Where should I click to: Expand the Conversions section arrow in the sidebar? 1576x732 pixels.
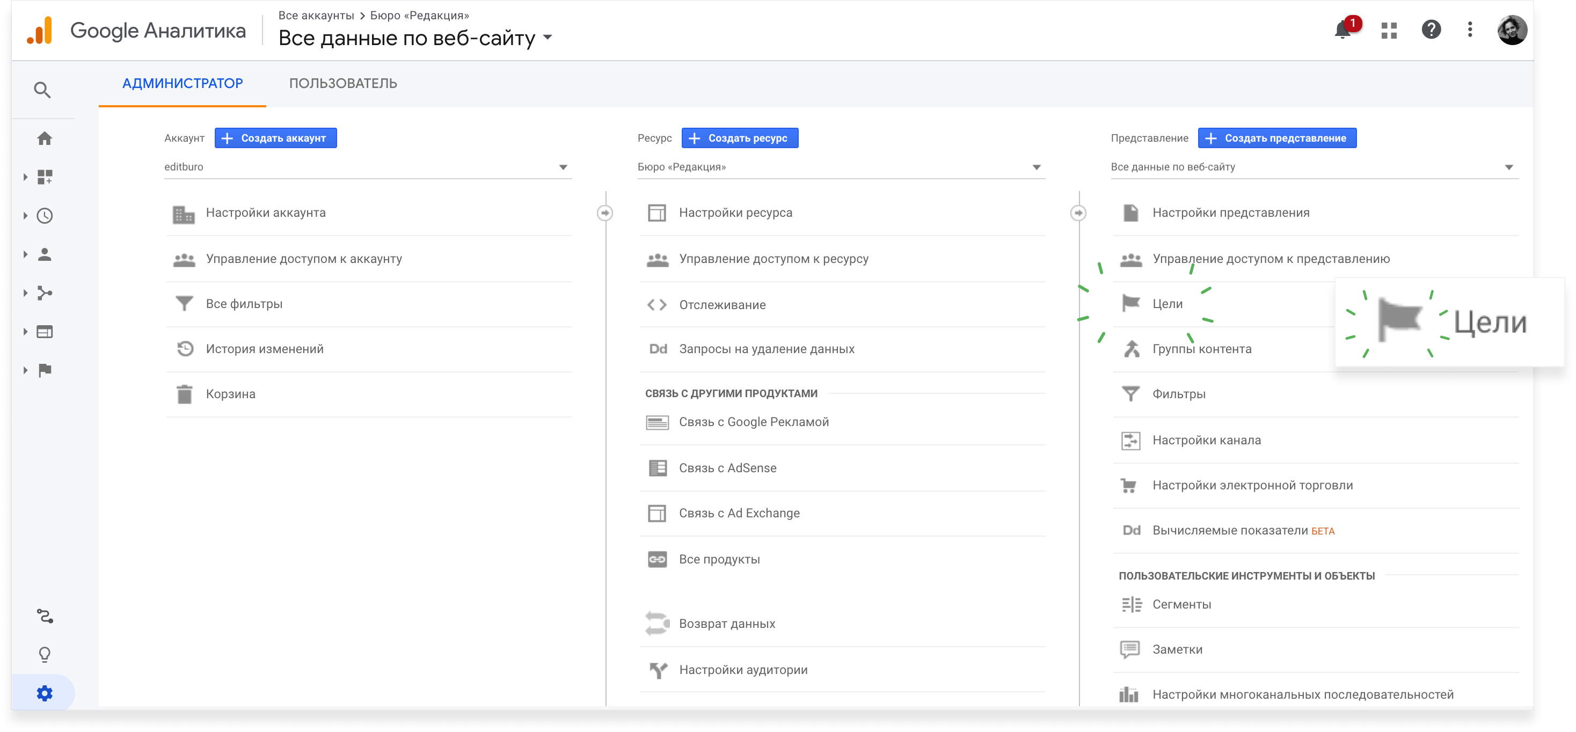tap(25, 371)
